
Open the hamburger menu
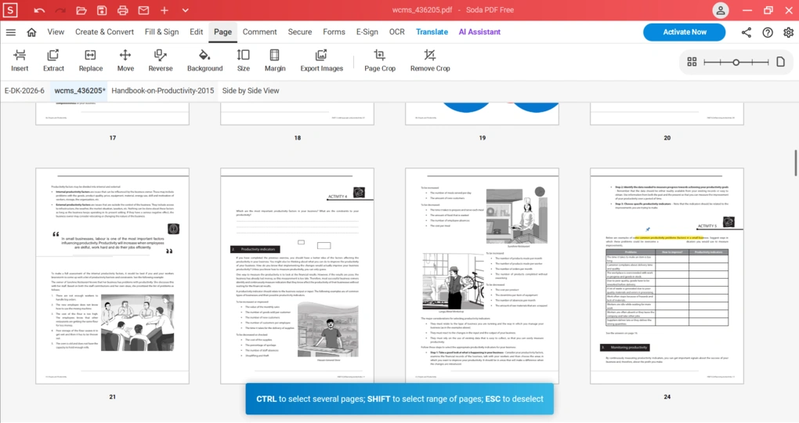pyautogui.click(x=11, y=32)
